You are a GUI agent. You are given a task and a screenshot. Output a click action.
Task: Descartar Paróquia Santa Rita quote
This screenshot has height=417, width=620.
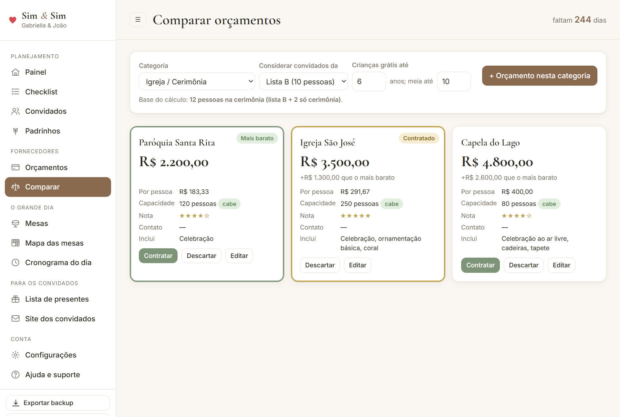click(201, 256)
